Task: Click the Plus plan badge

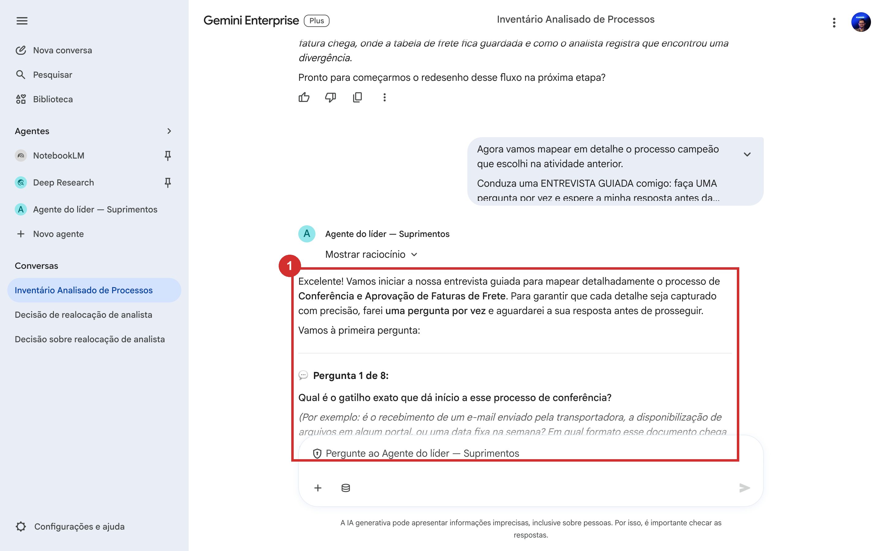Action: coord(316,21)
